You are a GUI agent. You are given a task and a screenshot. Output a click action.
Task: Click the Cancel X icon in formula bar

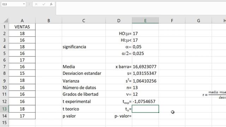point(36,4)
